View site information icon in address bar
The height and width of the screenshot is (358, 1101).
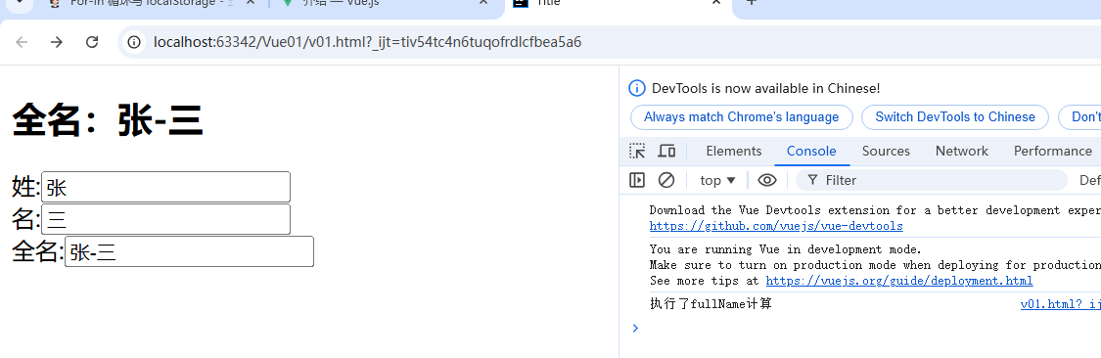coord(134,42)
